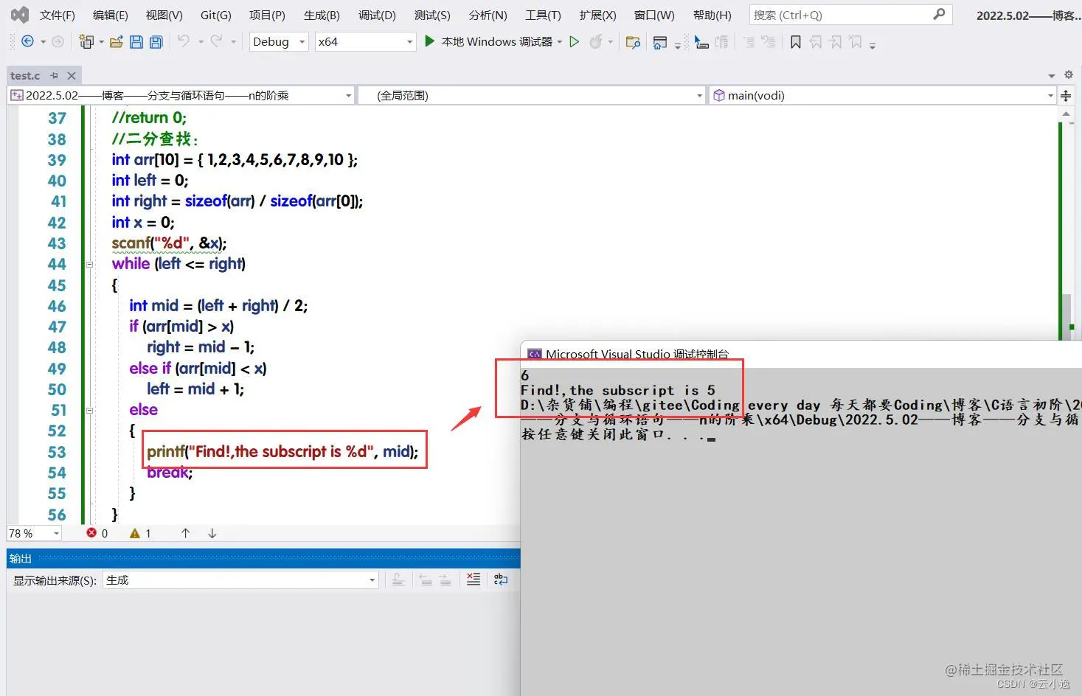
Task: Click the open file folder icon
Action: click(x=116, y=42)
